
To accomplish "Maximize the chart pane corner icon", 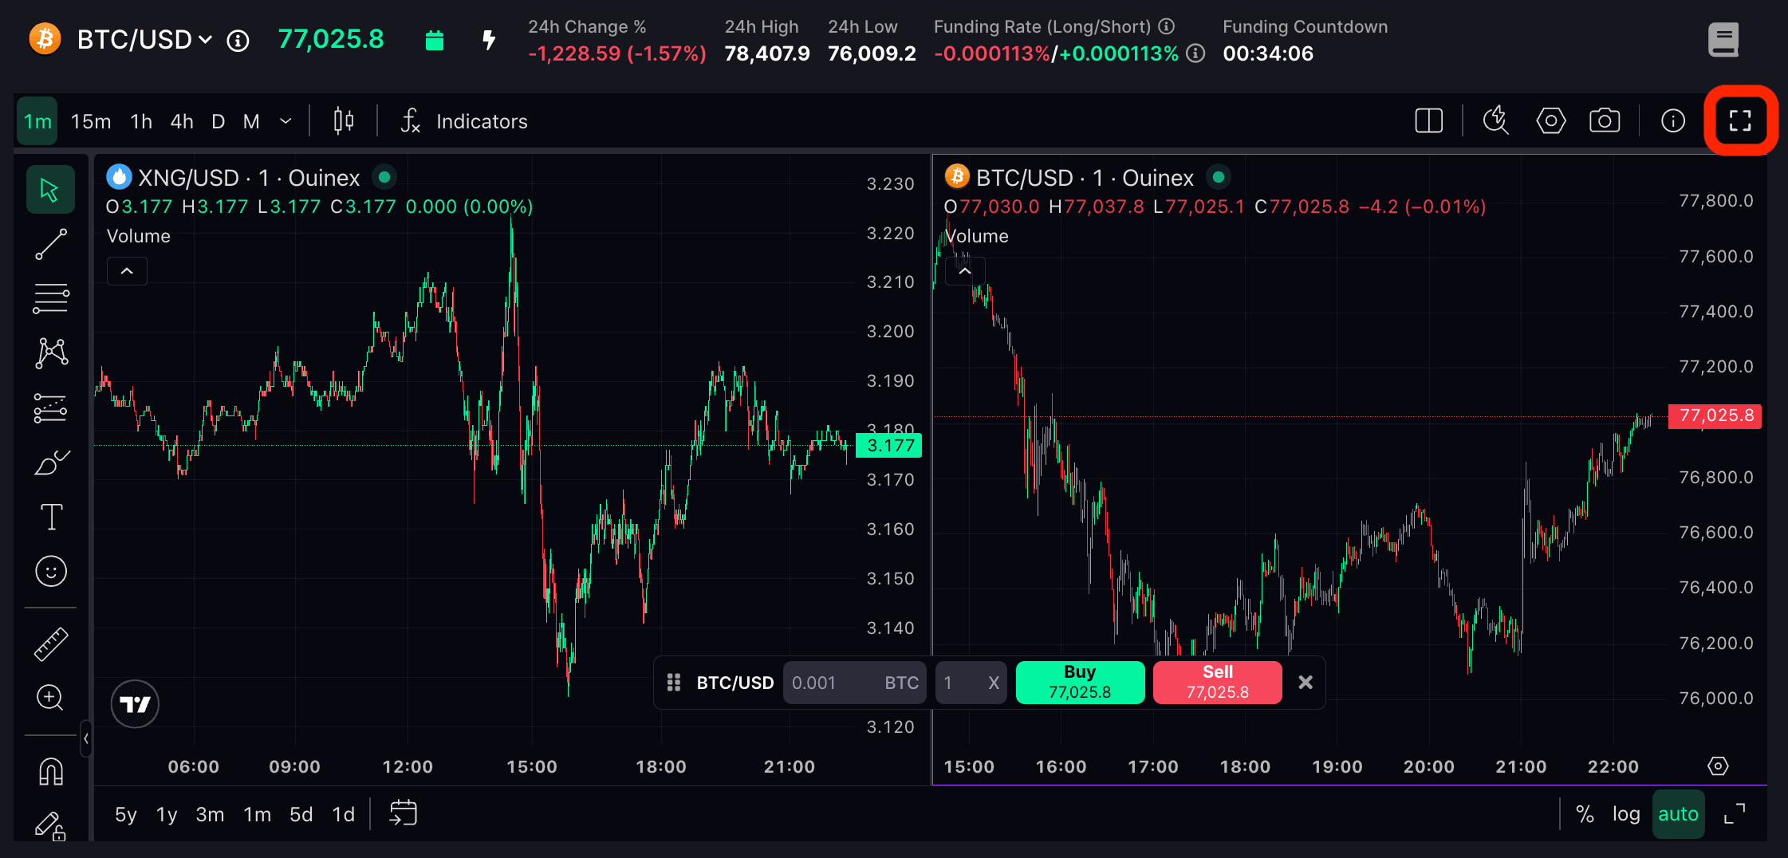I will pyautogui.click(x=1734, y=814).
